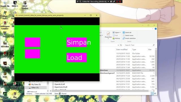Collapse the Explorer ribbon with chevron

point(153,29)
